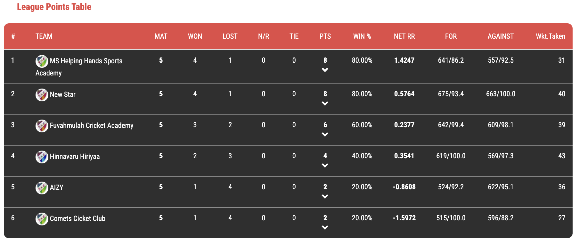Click the Comets Cicket Club team logo
The height and width of the screenshot is (243, 579).
click(42, 219)
